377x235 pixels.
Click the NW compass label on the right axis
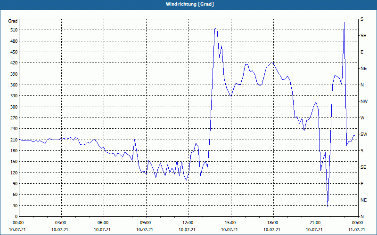coord(364,102)
